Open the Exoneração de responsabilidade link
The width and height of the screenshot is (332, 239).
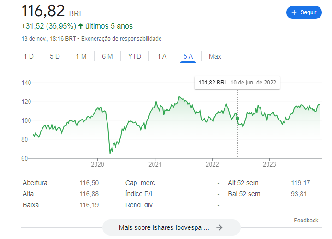(x=121, y=39)
